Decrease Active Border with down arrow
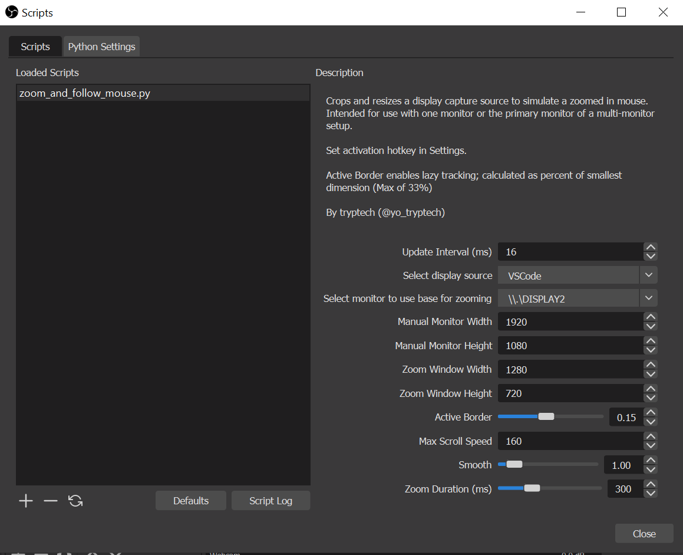The height and width of the screenshot is (555, 683). tap(651, 422)
